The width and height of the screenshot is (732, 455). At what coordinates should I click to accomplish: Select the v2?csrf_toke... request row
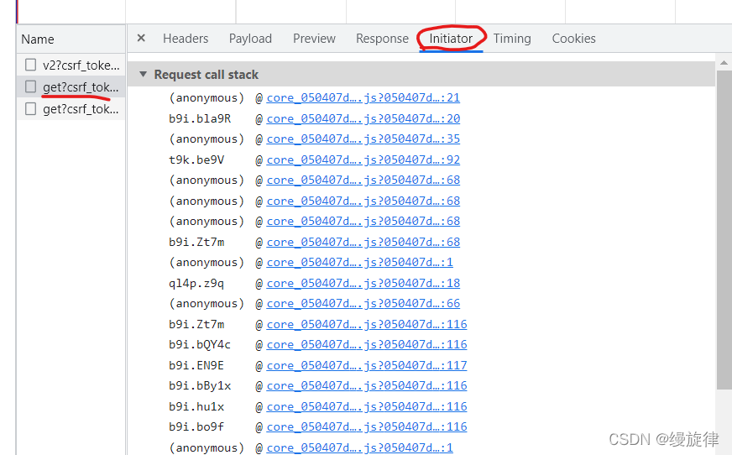point(71,65)
